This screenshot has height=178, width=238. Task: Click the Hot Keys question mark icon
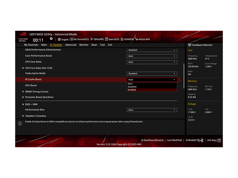click(x=219, y=140)
